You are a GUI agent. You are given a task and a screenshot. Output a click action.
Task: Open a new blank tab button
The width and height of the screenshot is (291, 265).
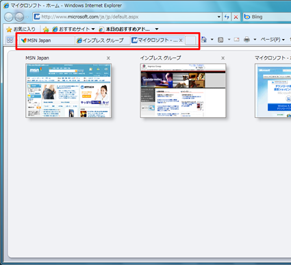coord(190,40)
